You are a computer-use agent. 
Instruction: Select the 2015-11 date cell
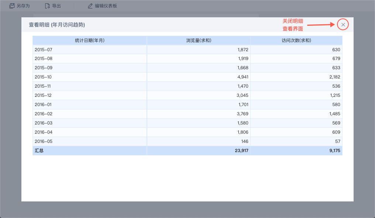90,86
